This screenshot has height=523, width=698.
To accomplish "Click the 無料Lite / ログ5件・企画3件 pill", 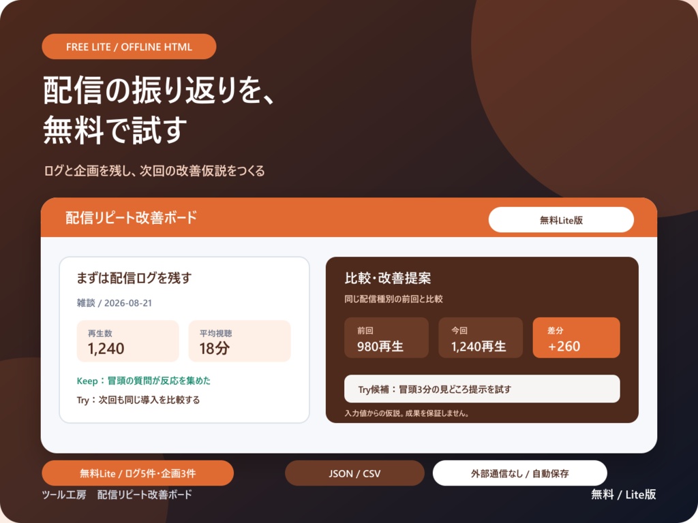I will pos(138,473).
